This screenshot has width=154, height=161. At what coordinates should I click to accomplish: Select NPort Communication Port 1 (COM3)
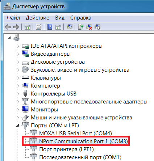click(83, 141)
